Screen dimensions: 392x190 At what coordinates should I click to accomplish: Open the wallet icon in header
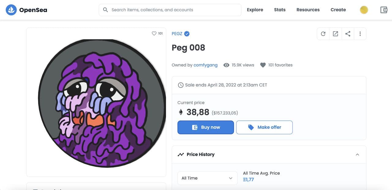tap(384, 10)
